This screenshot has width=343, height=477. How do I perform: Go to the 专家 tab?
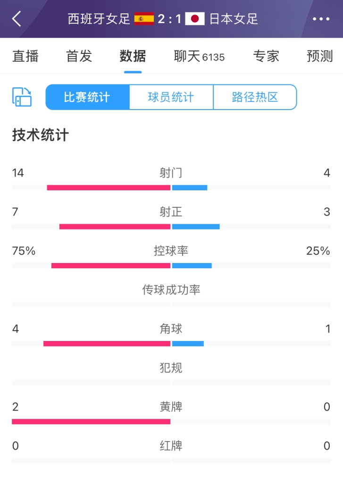pos(266,56)
